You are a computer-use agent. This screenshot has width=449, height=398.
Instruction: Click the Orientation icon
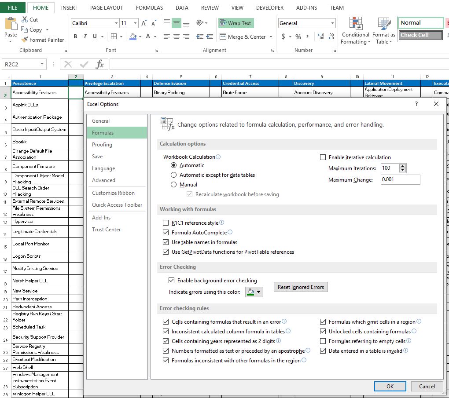[200, 23]
